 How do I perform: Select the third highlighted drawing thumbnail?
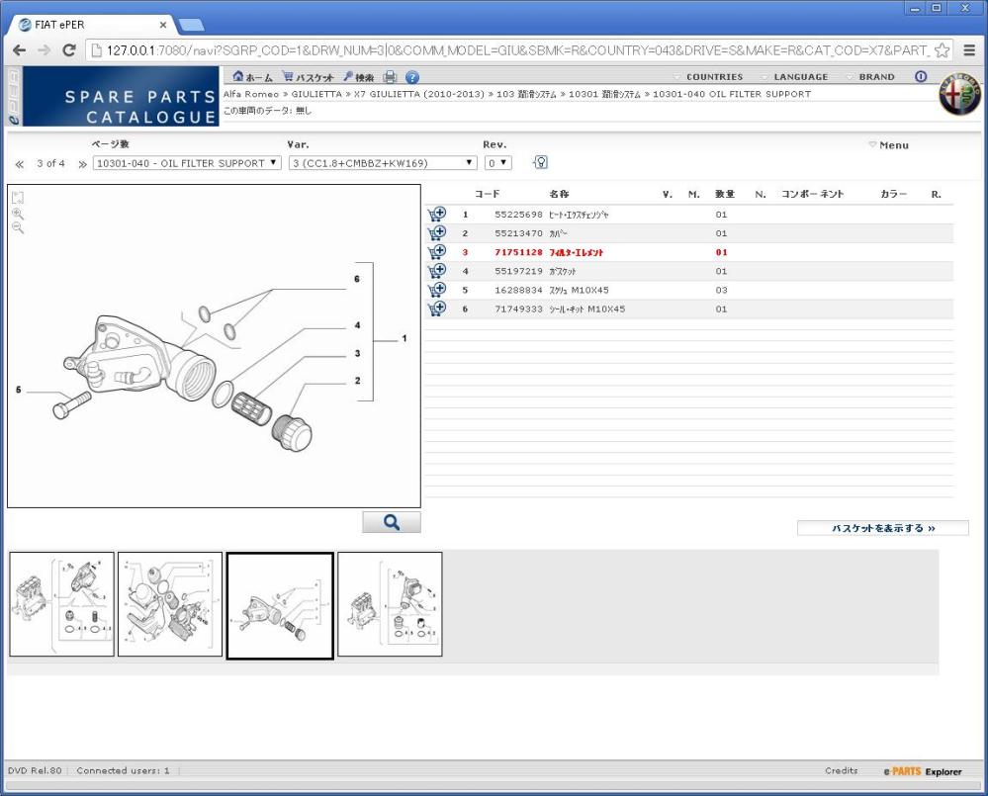click(x=280, y=606)
